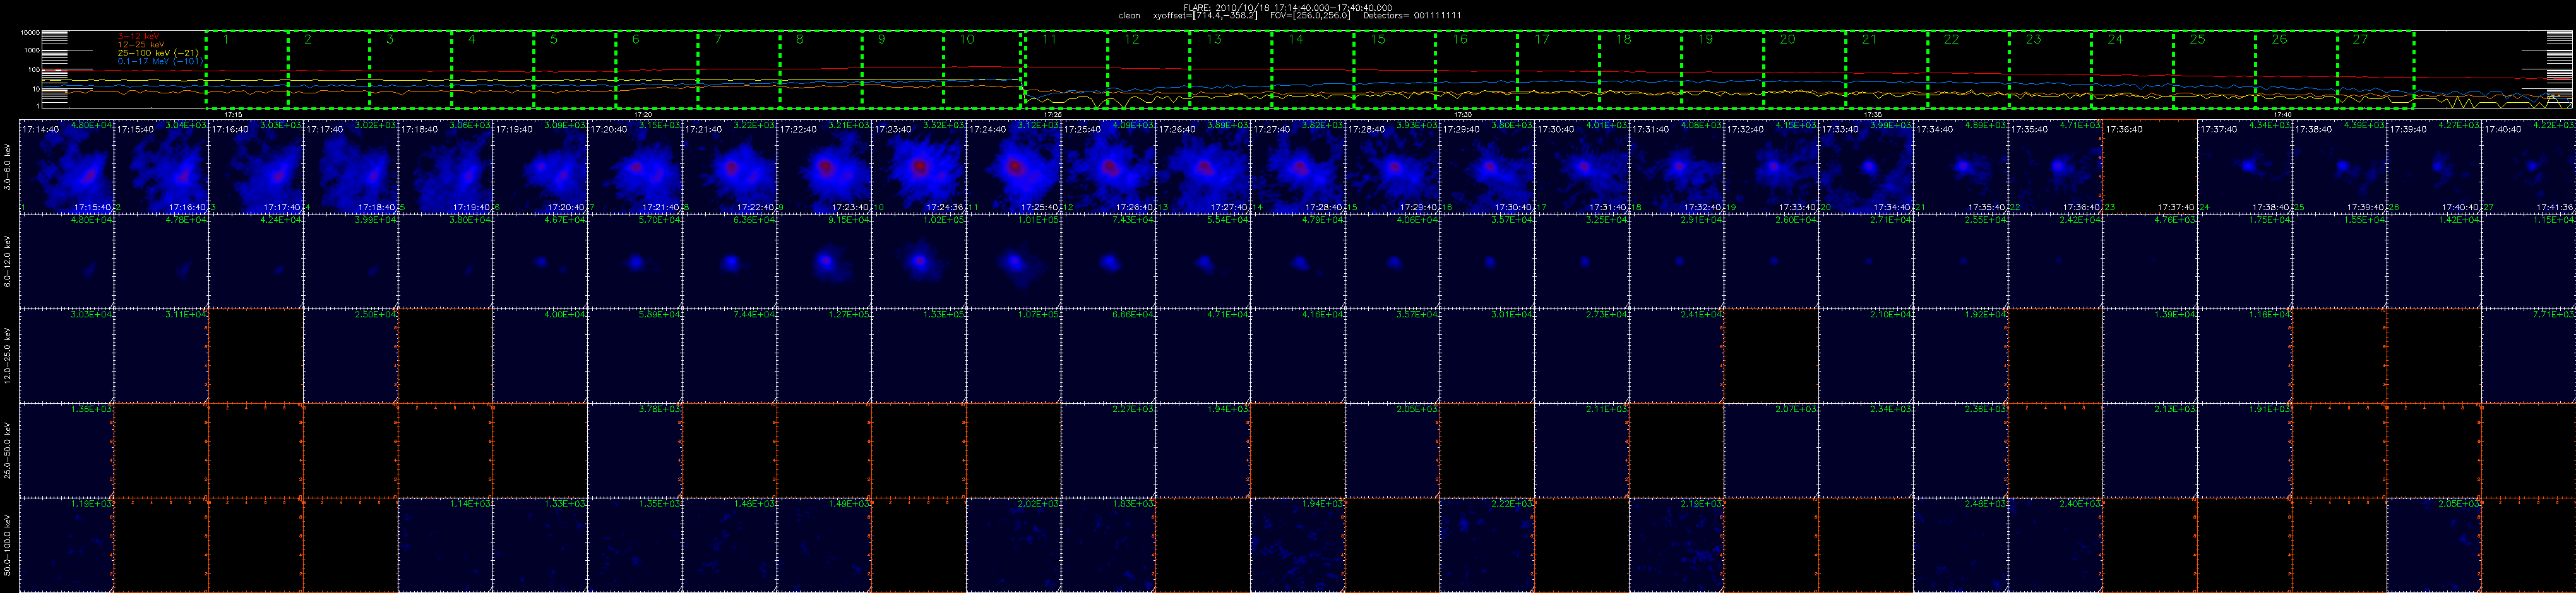Open the 12.0-25.0 keV image labeled 1.27E+05
Image resolution: width=2576 pixels, height=593 pixels.
(824, 356)
